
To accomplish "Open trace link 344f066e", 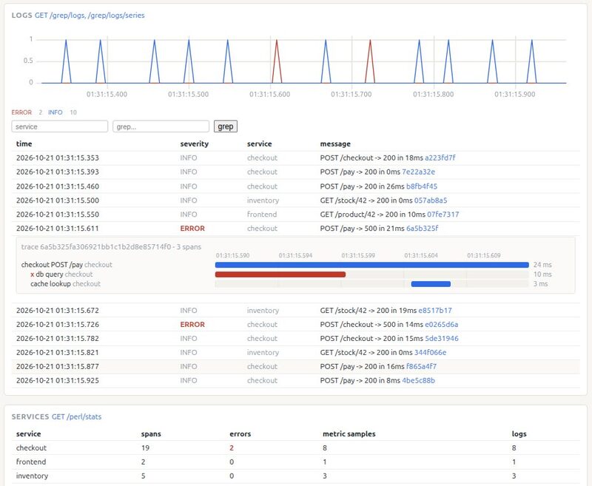I will tap(431, 352).
